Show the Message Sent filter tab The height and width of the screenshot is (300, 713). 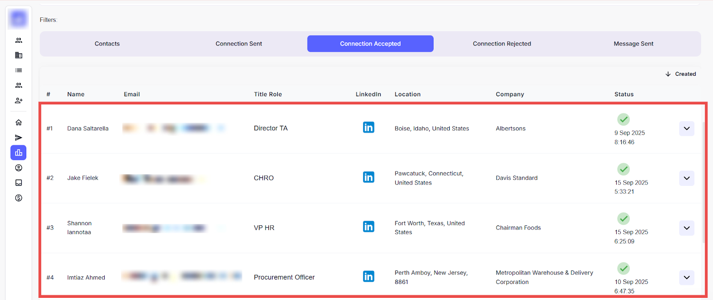coord(633,44)
